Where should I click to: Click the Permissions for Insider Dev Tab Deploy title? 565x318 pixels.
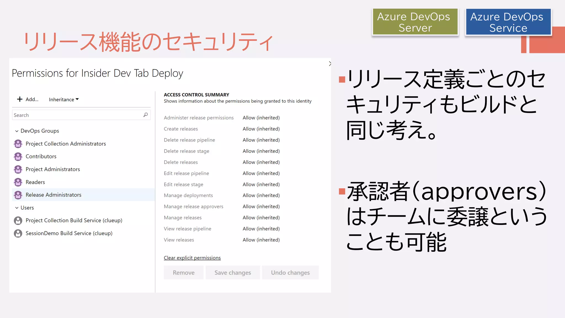pos(97,73)
